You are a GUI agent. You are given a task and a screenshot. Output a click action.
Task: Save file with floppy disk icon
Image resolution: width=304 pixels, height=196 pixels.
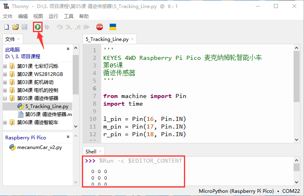click(x=24, y=27)
